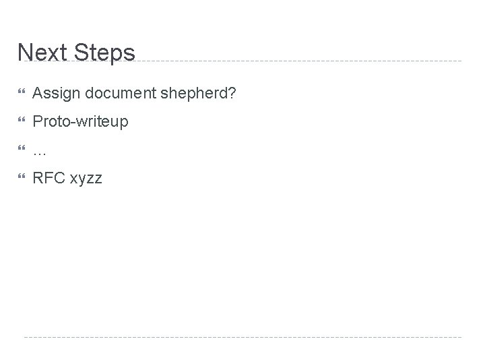This screenshot has height=364, width=485.
Task: Click the word 'Steps' in the title
Action: (x=103, y=53)
